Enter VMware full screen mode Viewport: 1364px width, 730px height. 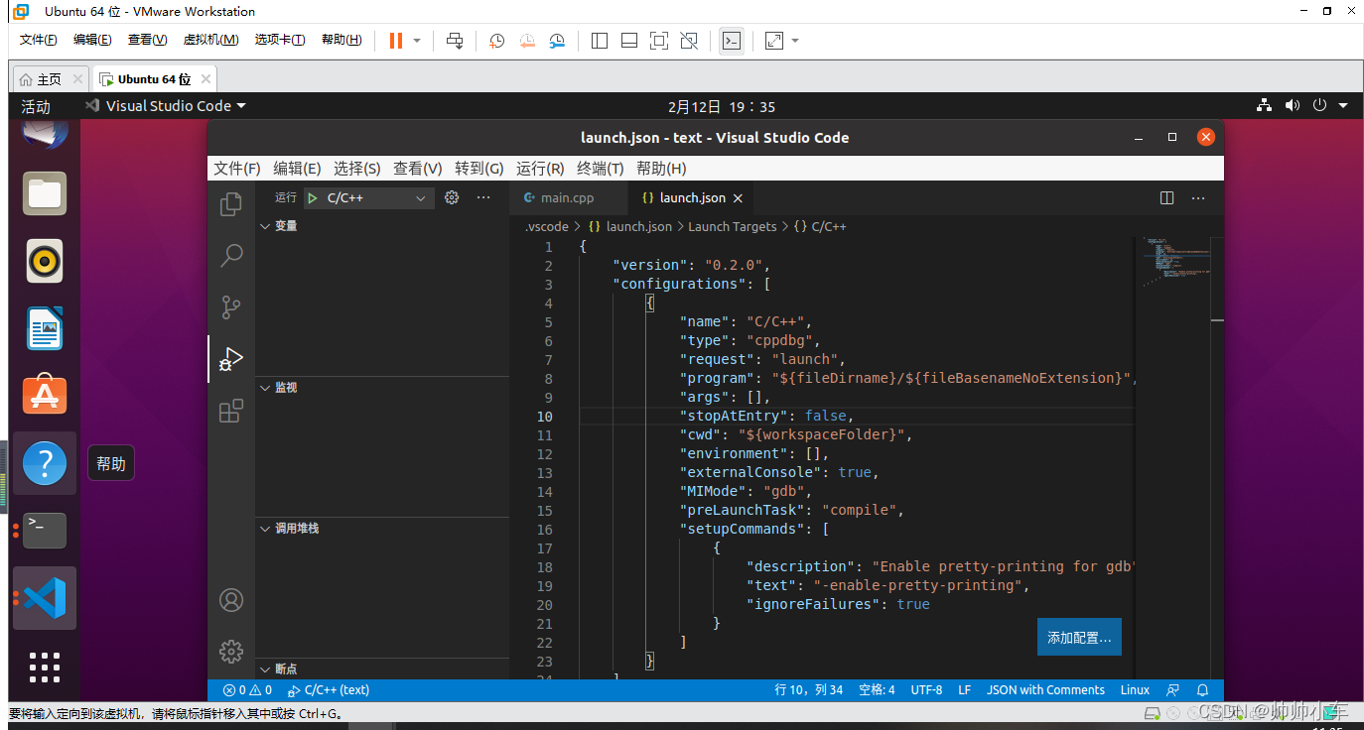coord(659,41)
